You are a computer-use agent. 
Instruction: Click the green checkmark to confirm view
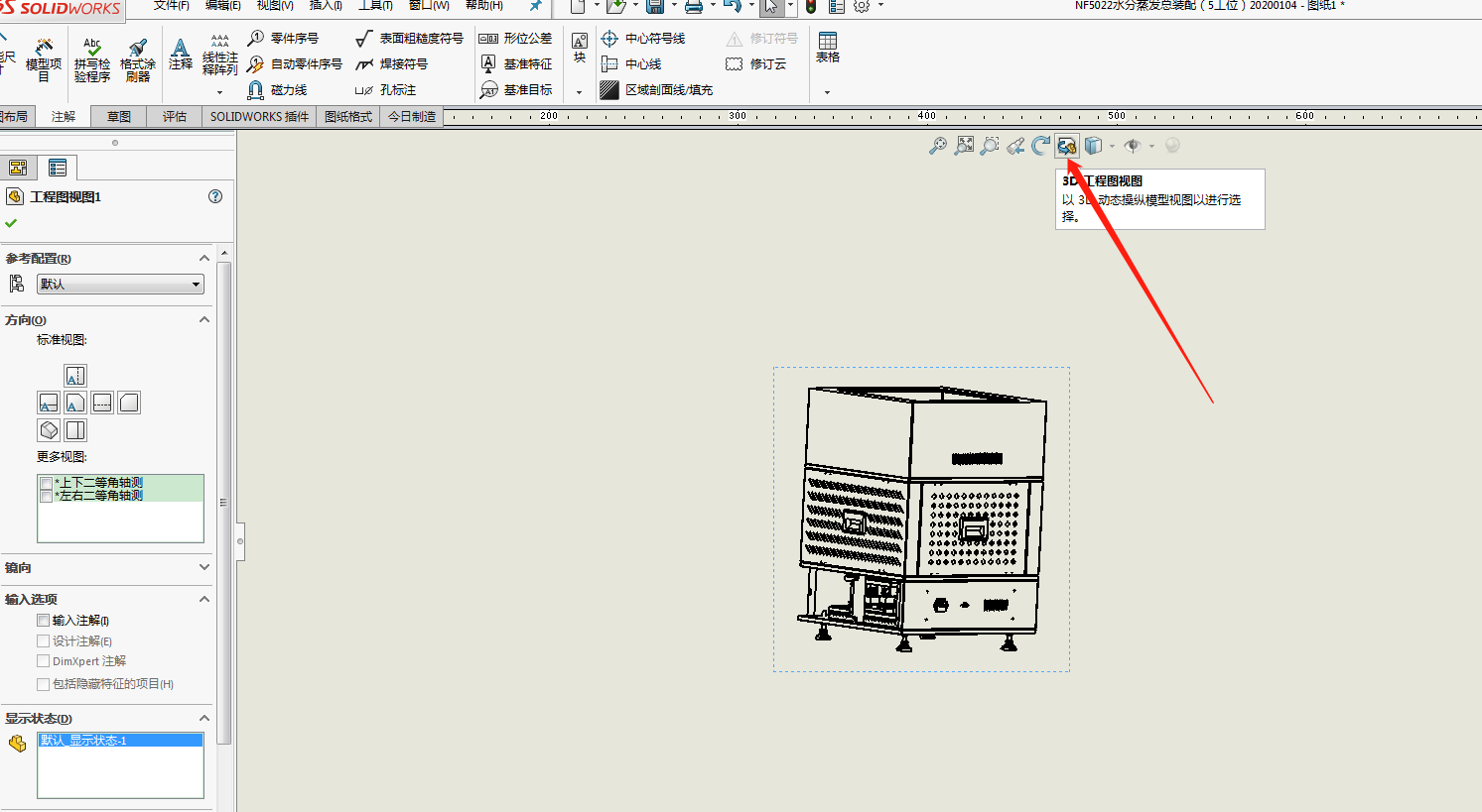point(11,223)
